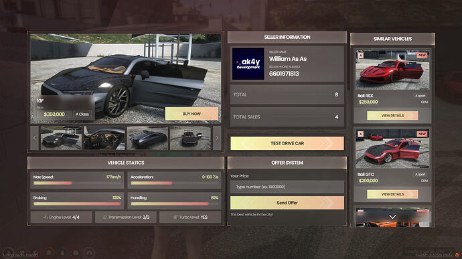Click seller name William As As
This screenshot has width=462, height=259.
point(288,59)
